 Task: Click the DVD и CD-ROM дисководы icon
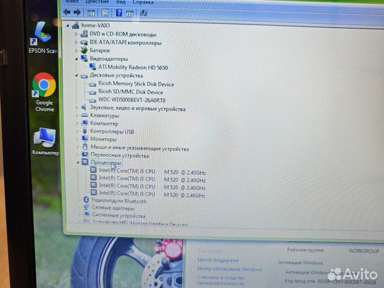84,34
